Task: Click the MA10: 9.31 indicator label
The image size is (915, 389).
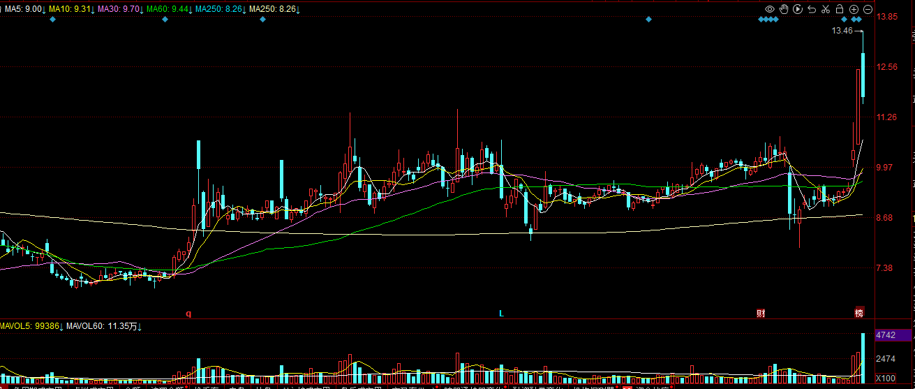Action: [x=71, y=9]
